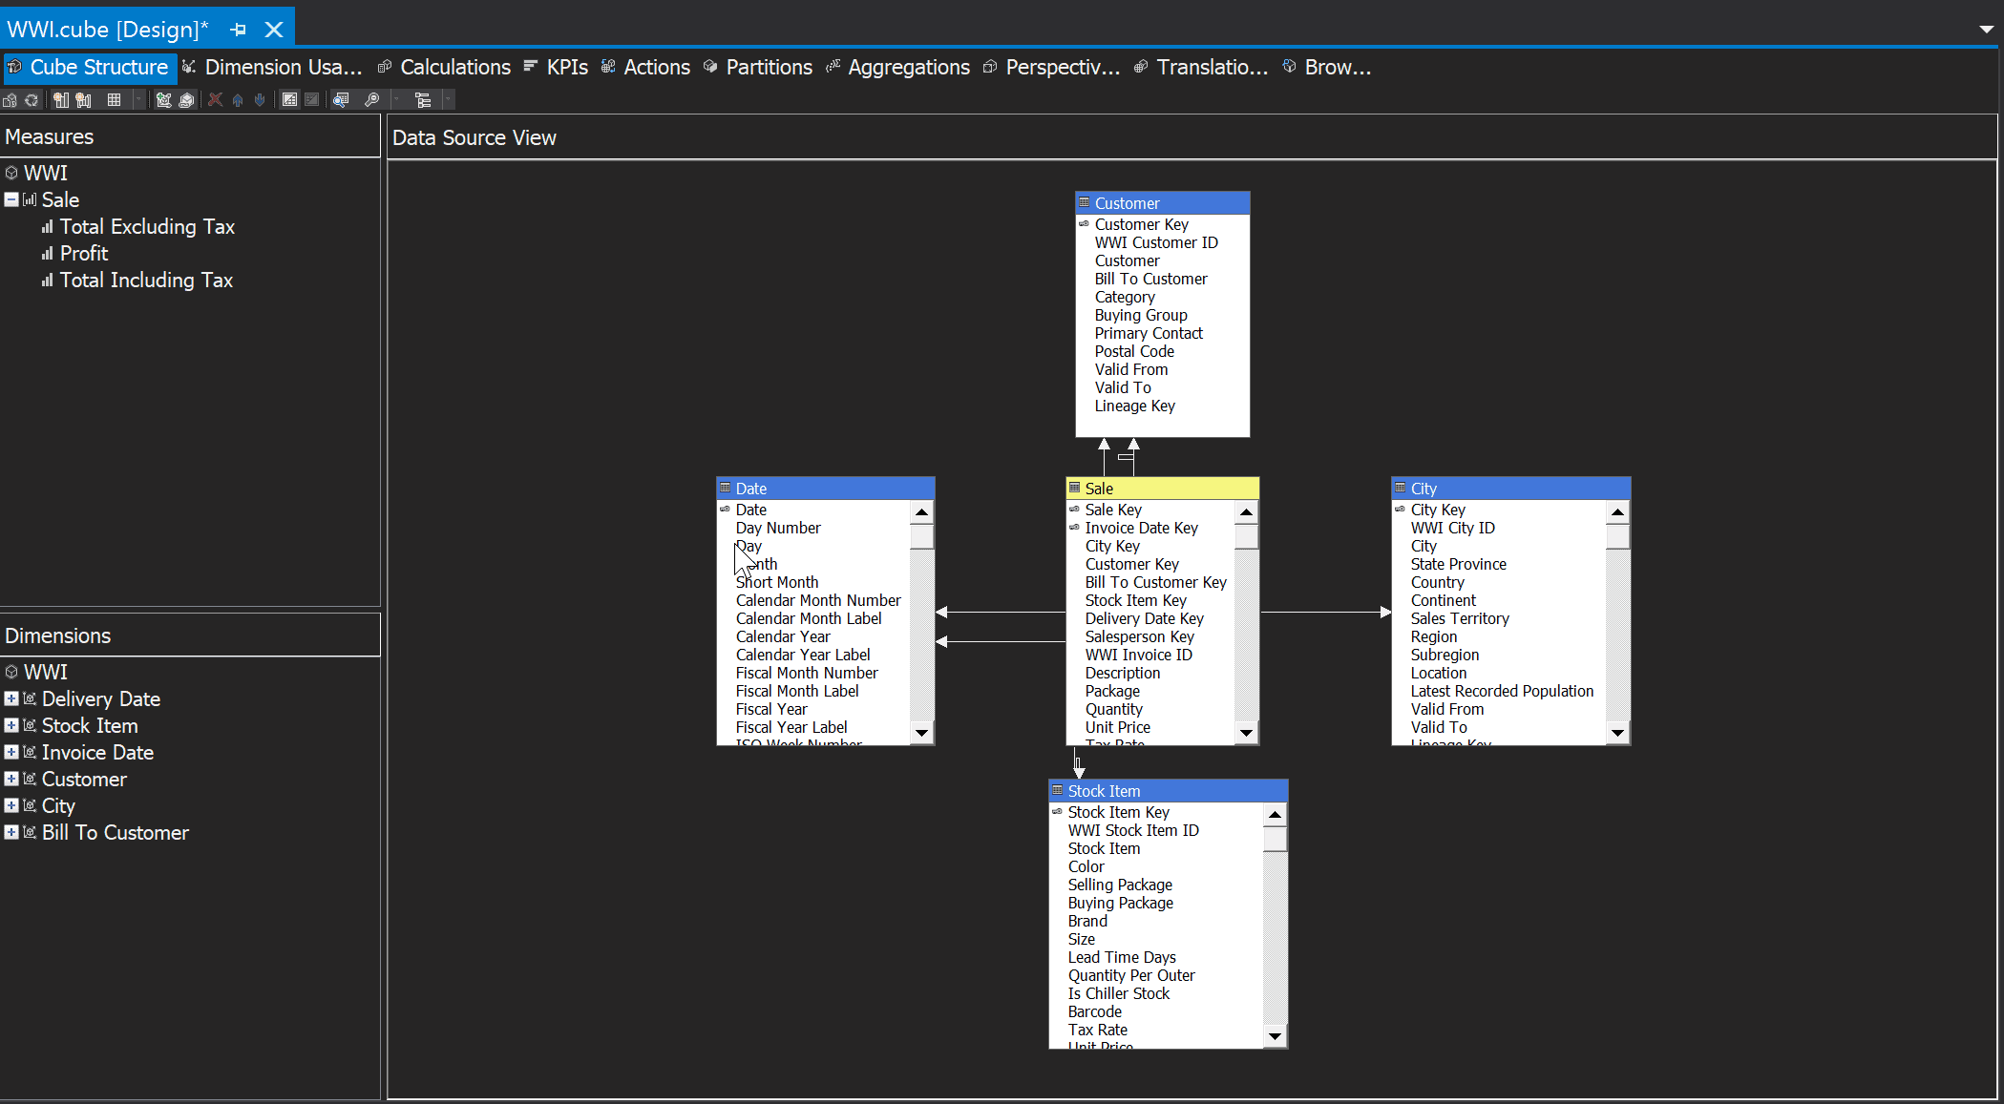The image size is (2004, 1104).
Task: Open the Partitions tab
Action: (x=769, y=68)
